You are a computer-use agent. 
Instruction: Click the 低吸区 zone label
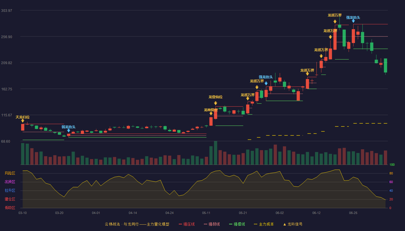tap(10, 208)
